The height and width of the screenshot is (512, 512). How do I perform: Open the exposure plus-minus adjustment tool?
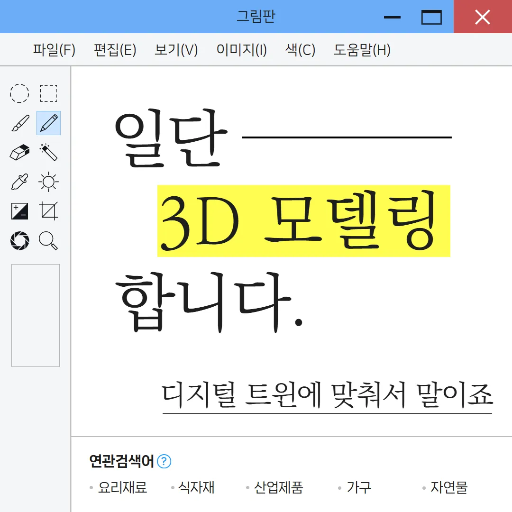[19, 211]
